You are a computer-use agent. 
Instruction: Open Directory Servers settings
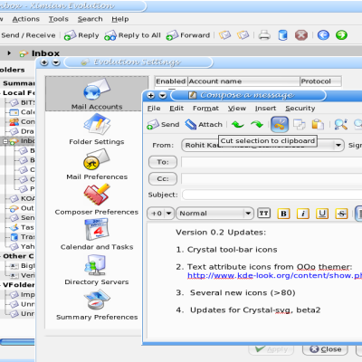coord(97,270)
